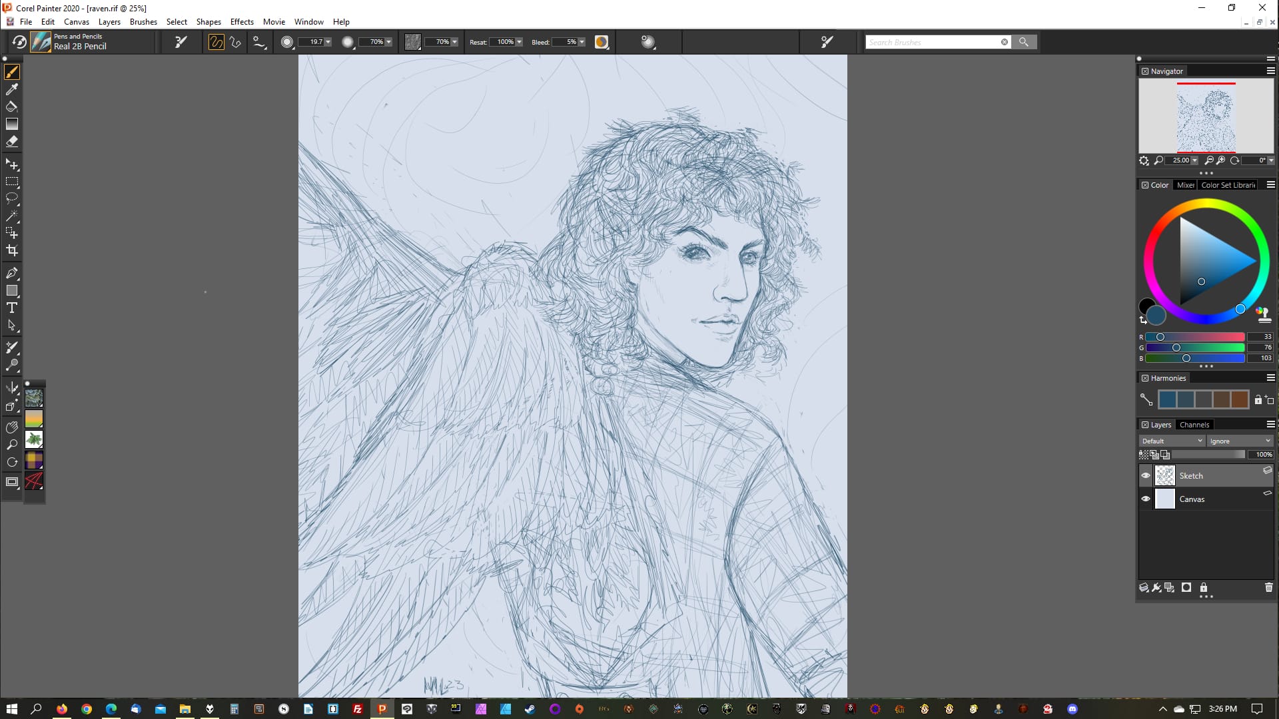Viewport: 1279px width, 719px height.
Task: Click the delete layer trash icon
Action: [1268, 587]
